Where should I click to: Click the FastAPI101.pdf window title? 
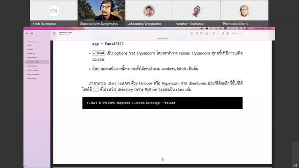click(65, 33)
